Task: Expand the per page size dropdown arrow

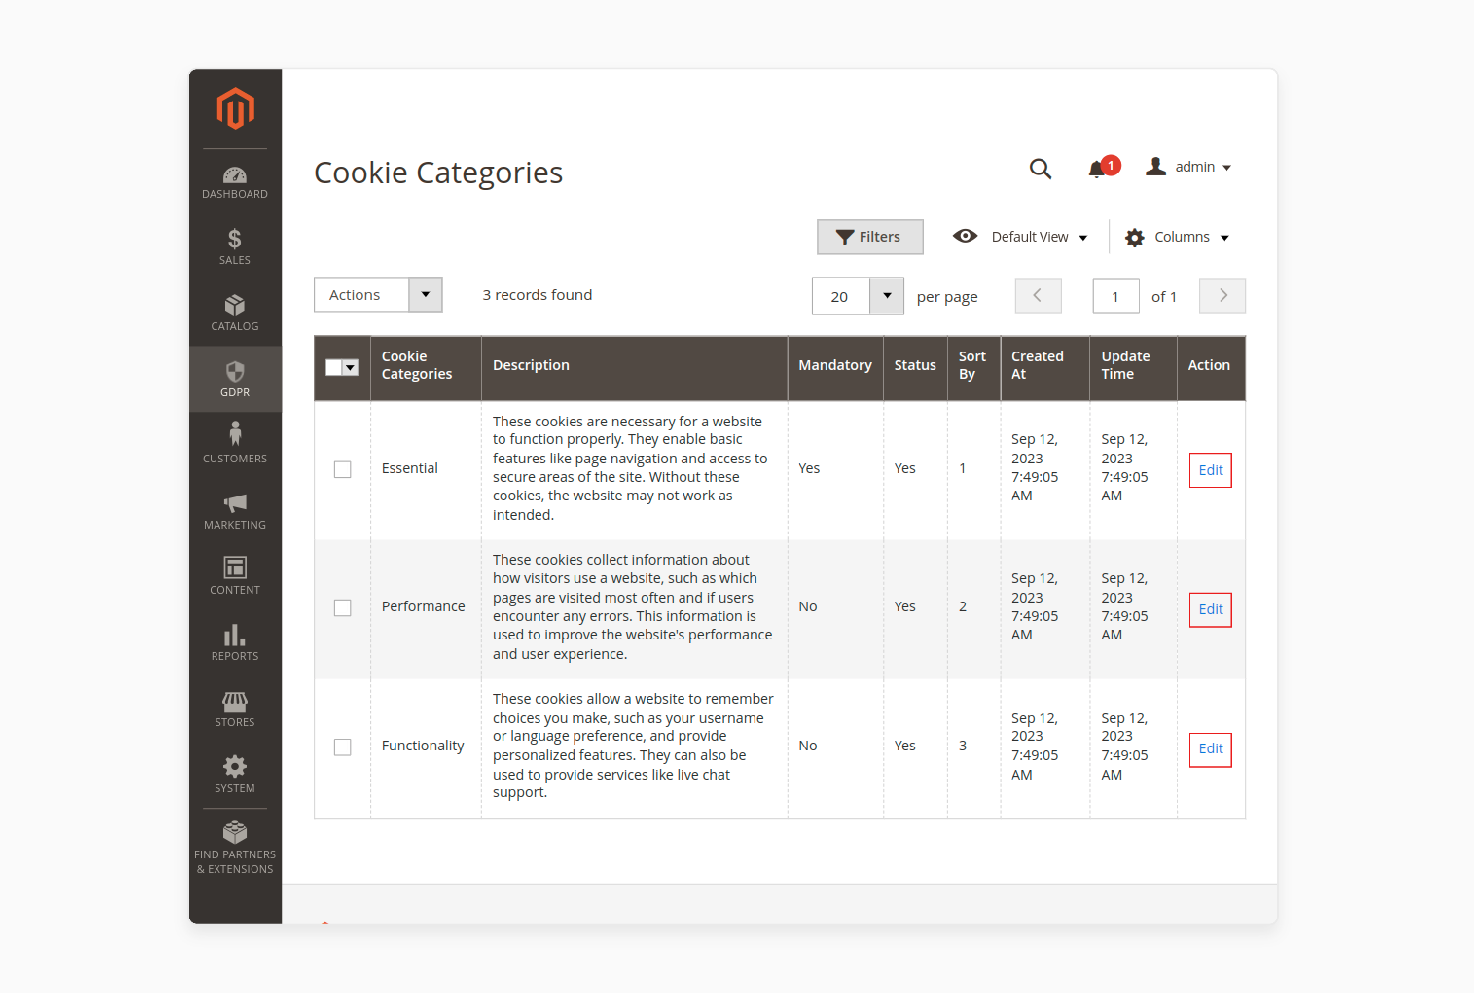Action: (x=887, y=296)
